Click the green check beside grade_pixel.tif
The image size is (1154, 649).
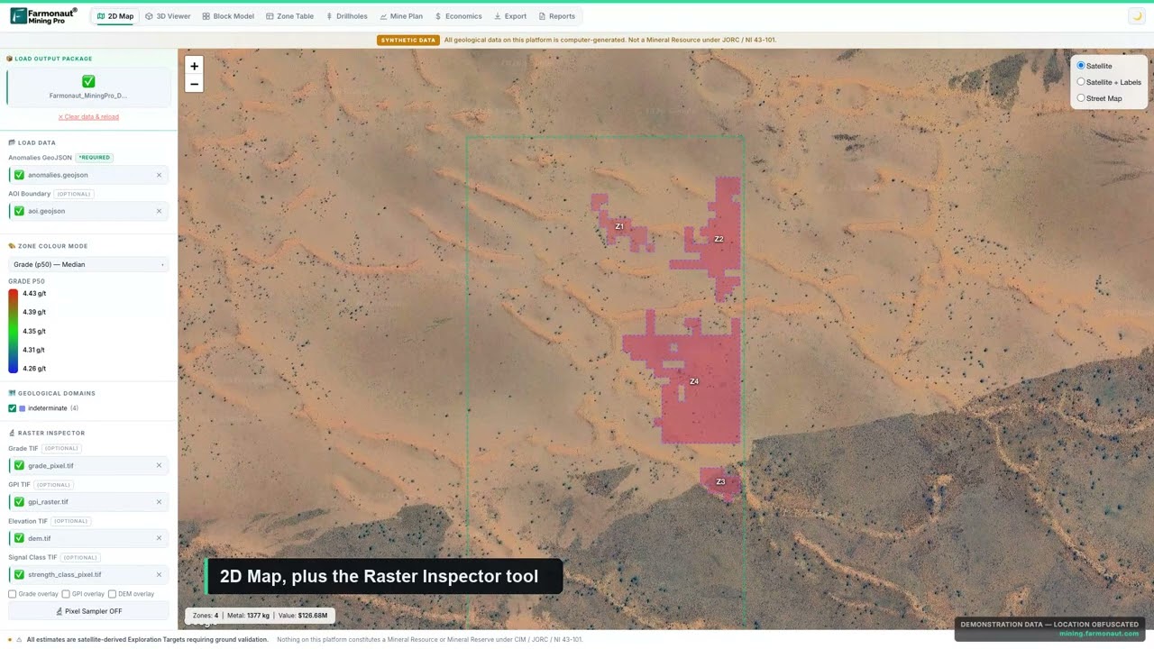[19, 466]
